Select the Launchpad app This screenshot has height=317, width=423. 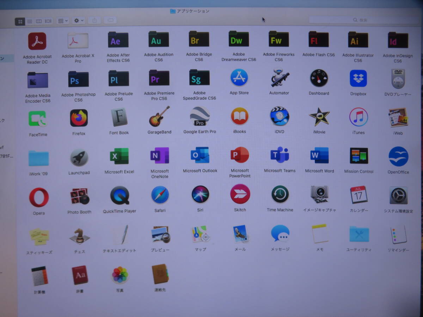[79, 157]
